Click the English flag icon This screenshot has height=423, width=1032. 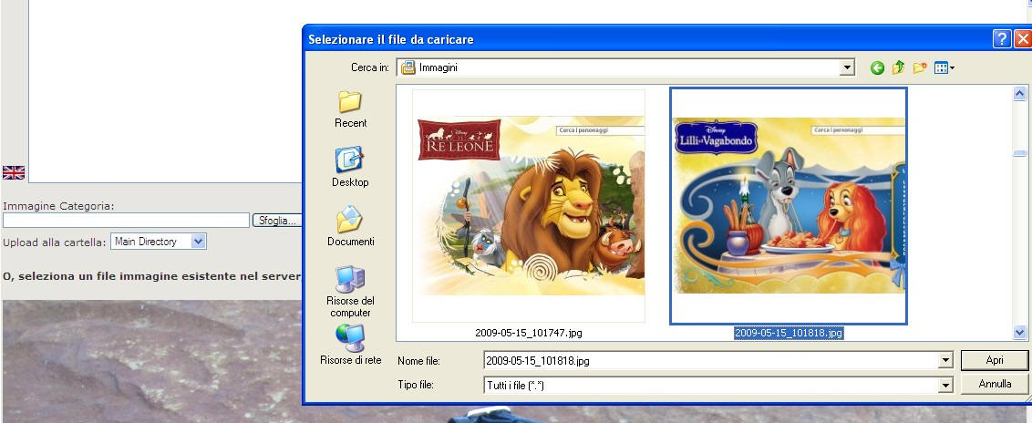pos(14,172)
